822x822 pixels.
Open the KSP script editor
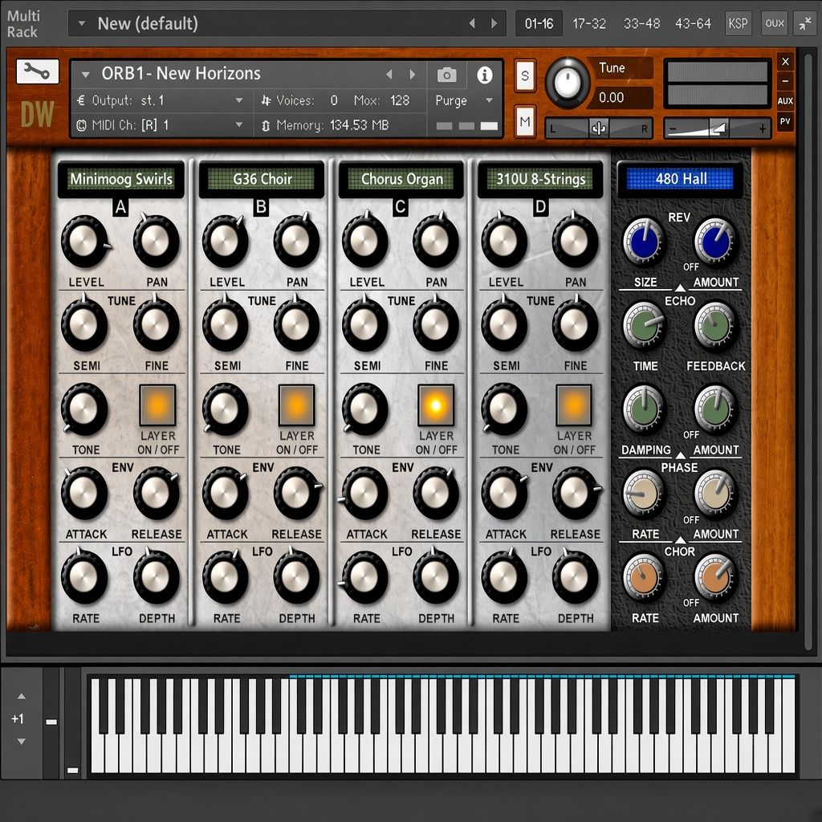[x=738, y=23]
